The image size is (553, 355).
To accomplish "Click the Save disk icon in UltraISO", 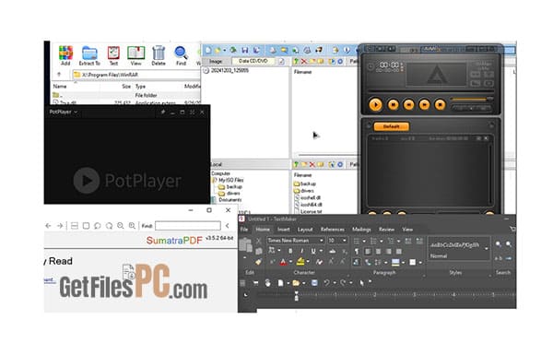I will pyautogui.click(x=245, y=51).
